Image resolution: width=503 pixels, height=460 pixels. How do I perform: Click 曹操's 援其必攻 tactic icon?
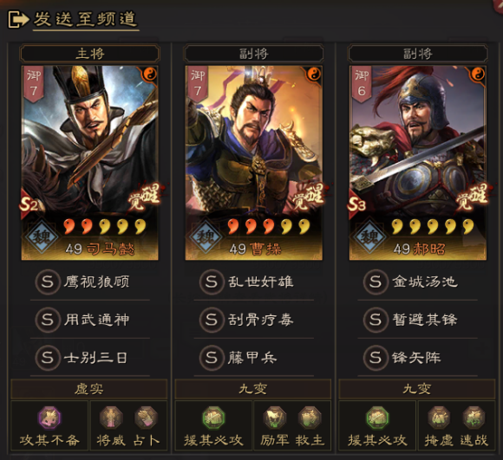213,418
